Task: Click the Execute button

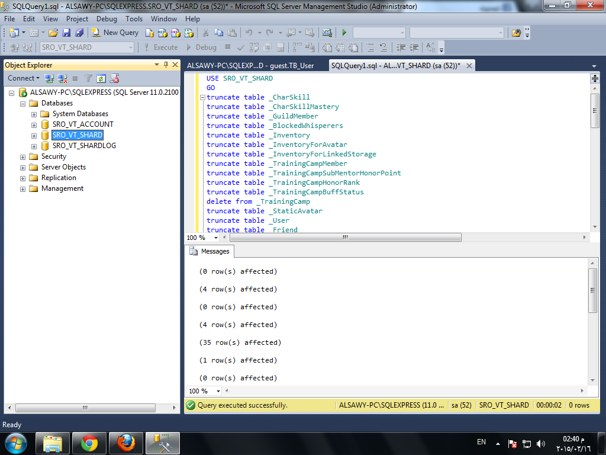Action: pyautogui.click(x=161, y=47)
